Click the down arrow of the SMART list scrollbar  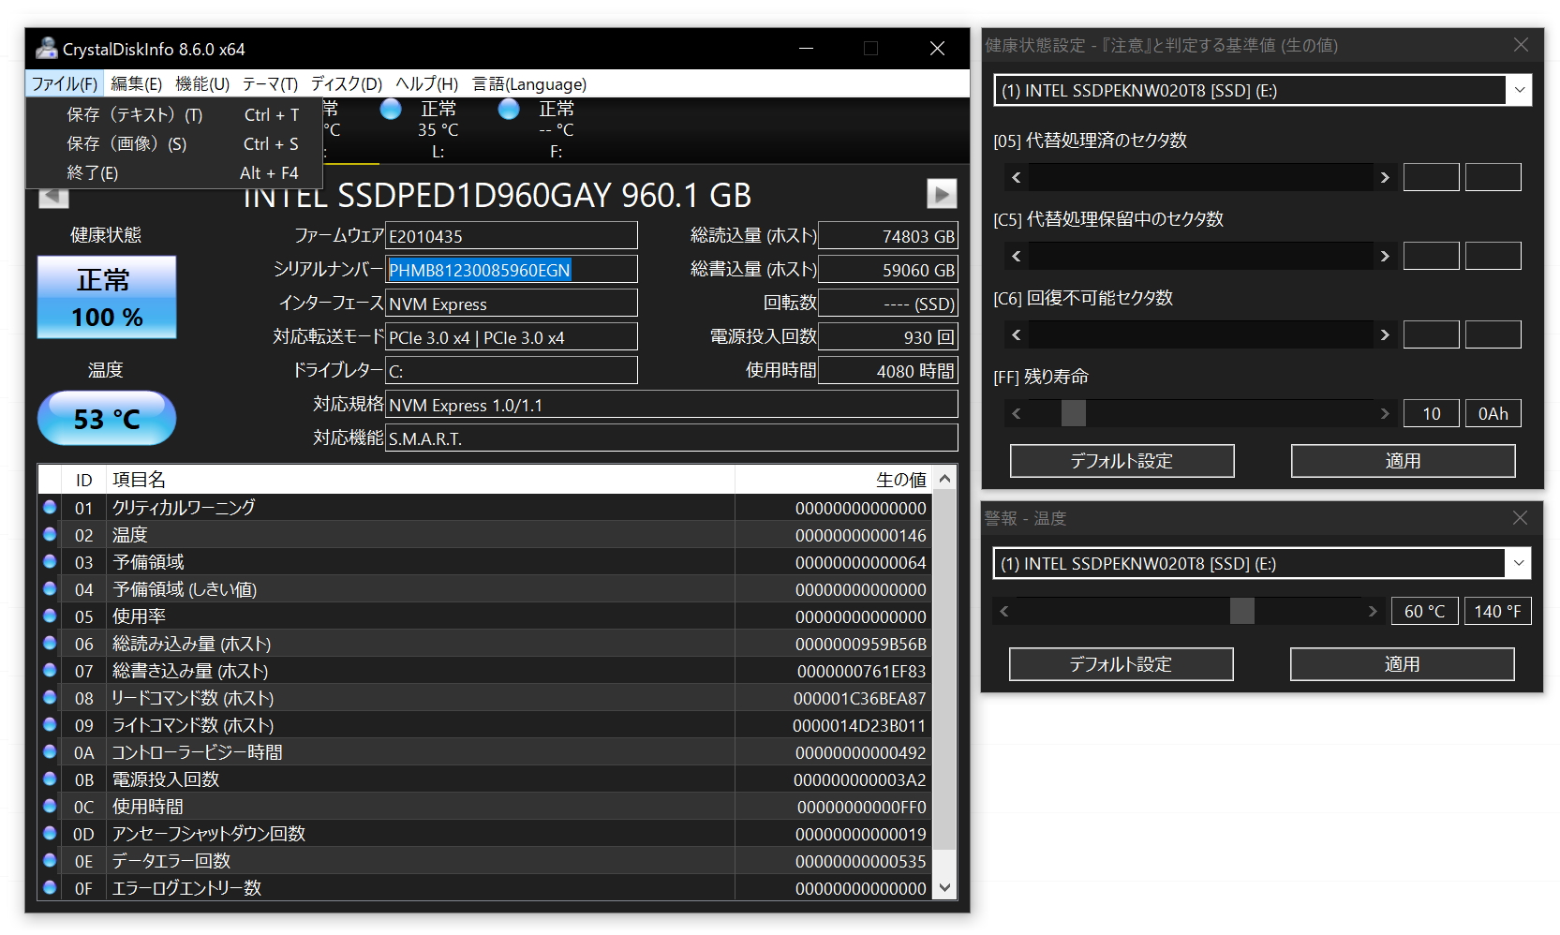click(x=943, y=886)
